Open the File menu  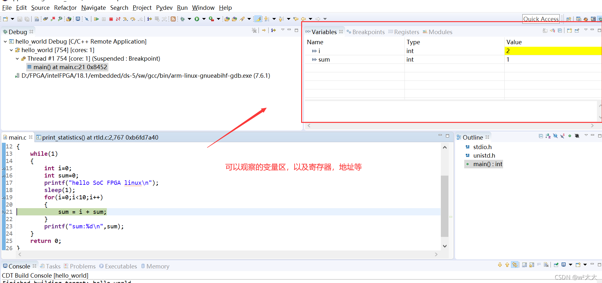pos(7,8)
